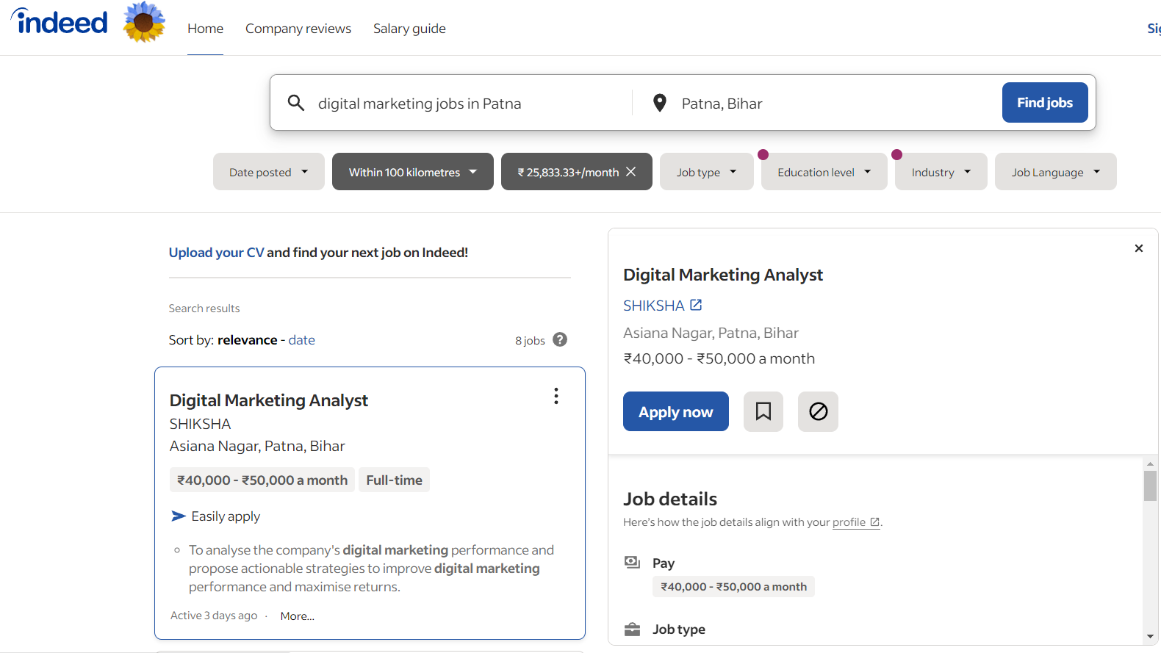The image size is (1161, 653).
Task: Click the Digital Marketing Analyst card title
Action: point(269,400)
